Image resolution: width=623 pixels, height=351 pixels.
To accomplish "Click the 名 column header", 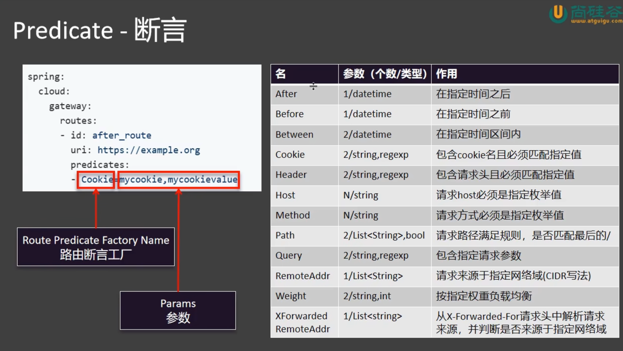I will (x=280, y=74).
